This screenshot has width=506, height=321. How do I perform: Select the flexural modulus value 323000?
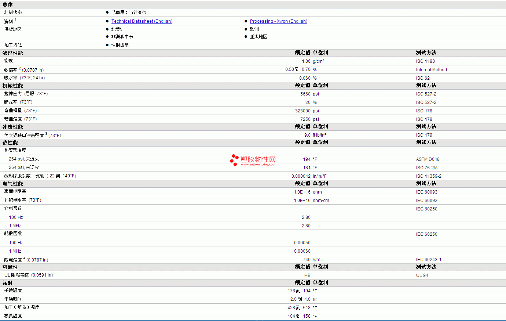coord(303,111)
